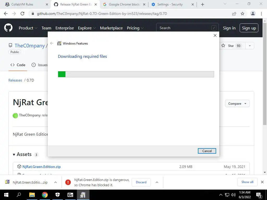Open Enterprise in GitHub navigation

(65, 28)
